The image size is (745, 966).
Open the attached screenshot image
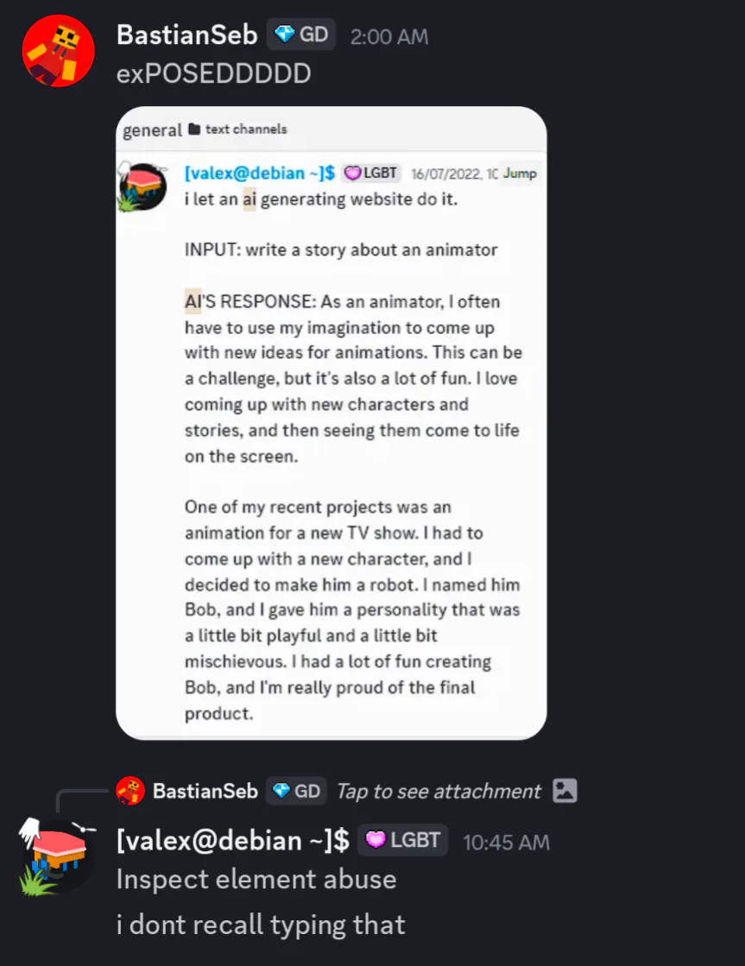(x=331, y=423)
